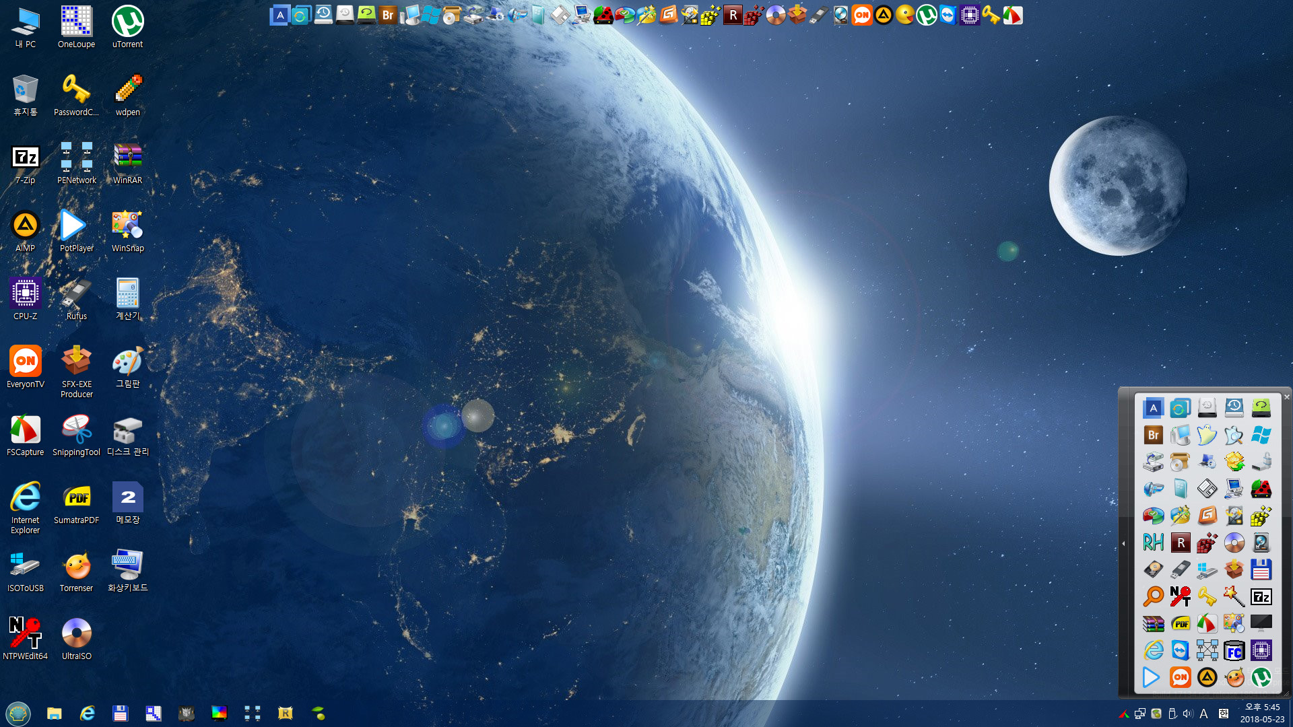Click the dark red R icon in top dock
1293x727 pixels.
733,15
